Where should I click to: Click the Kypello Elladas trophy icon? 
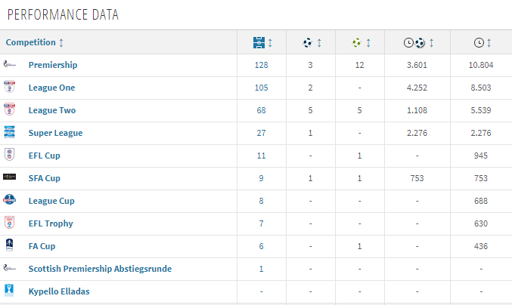pyautogui.click(x=10, y=291)
